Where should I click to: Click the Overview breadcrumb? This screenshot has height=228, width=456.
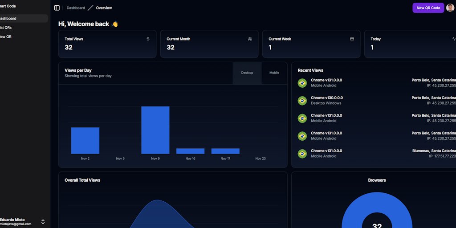pyautogui.click(x=104, y=8)
